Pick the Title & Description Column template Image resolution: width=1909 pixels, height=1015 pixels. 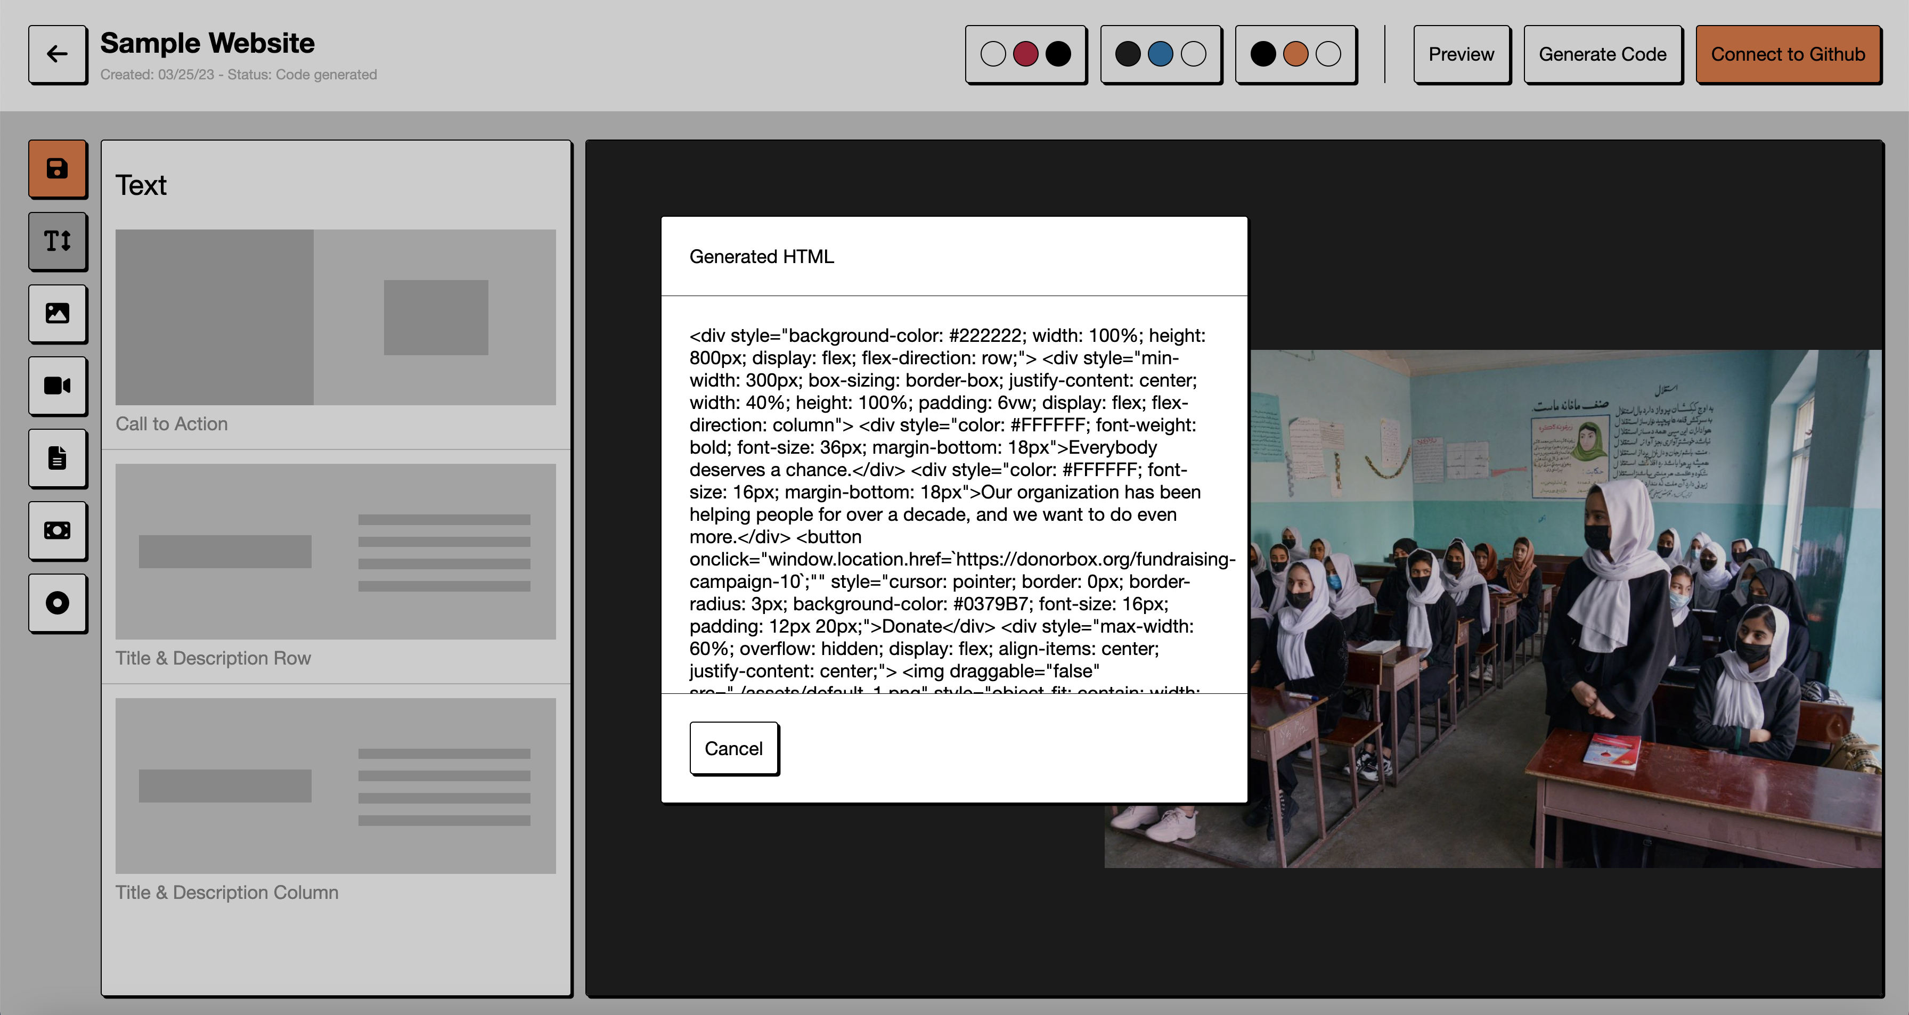pos(335,785)
